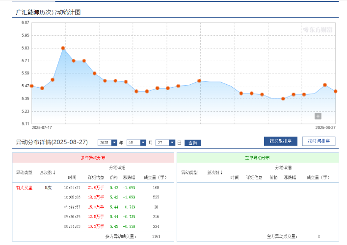Viewport: 347px width, 245px height.
Task: Click the 2025-07-17 axis date label
Action: point(42,128)
